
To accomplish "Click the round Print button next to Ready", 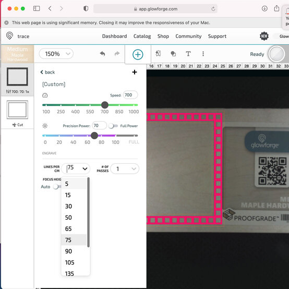I will pyautogui.click(x=276, y=54).
